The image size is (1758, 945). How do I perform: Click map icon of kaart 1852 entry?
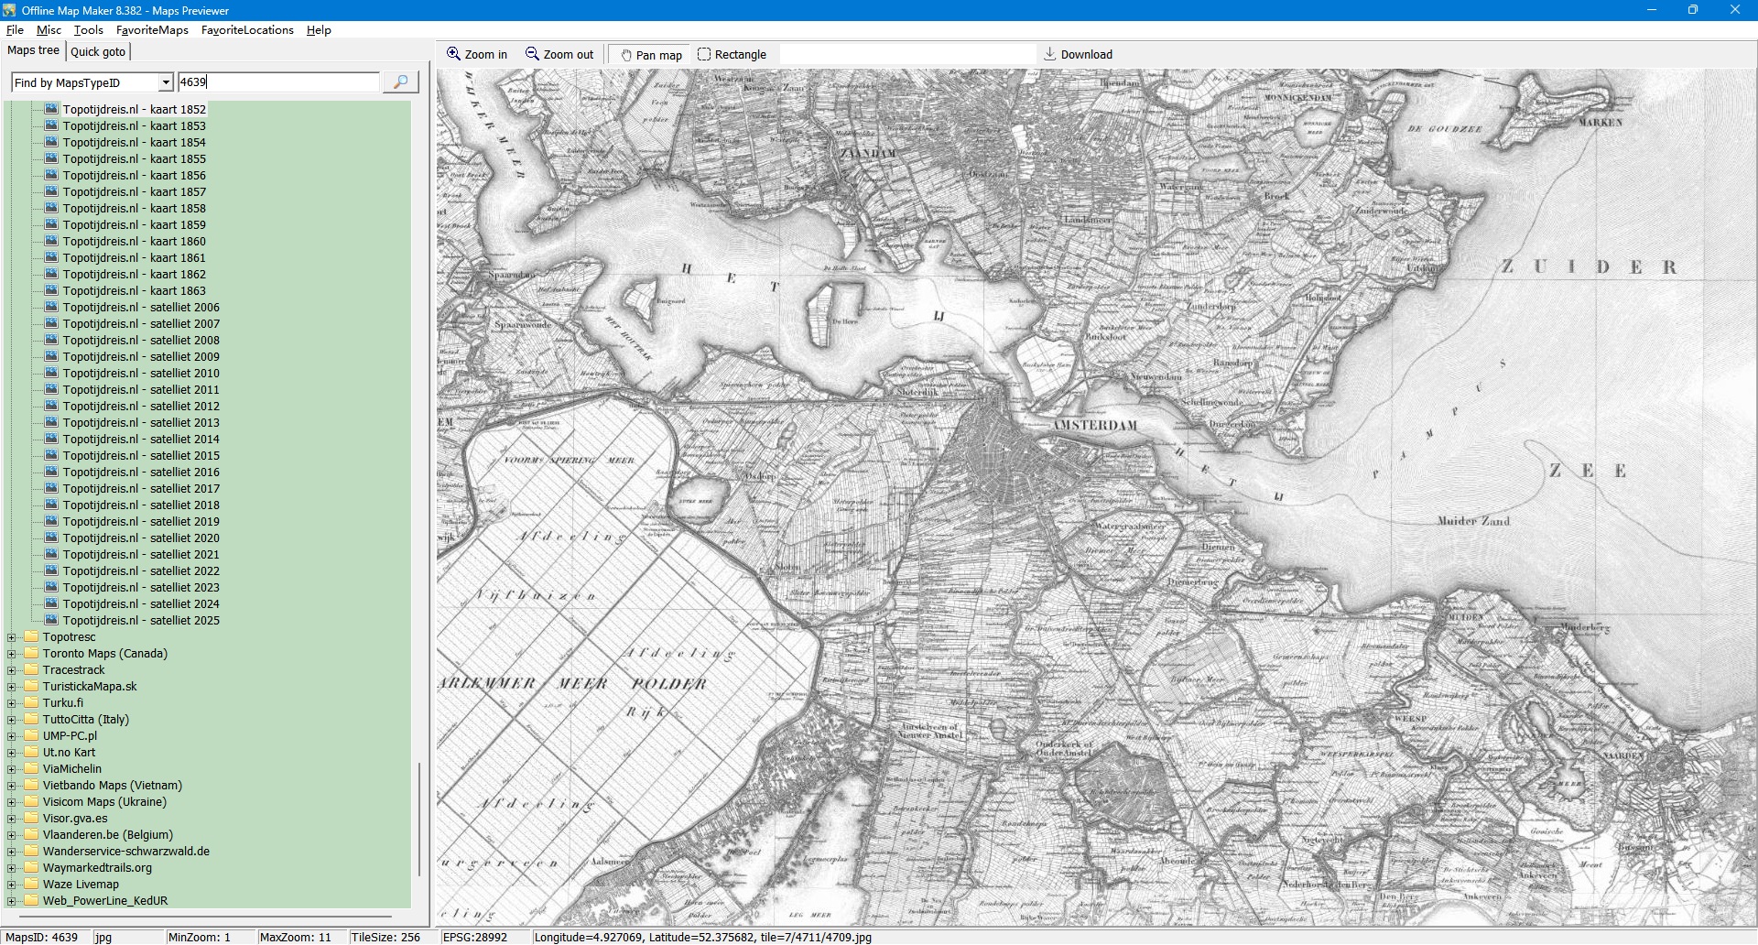(51, 109)
